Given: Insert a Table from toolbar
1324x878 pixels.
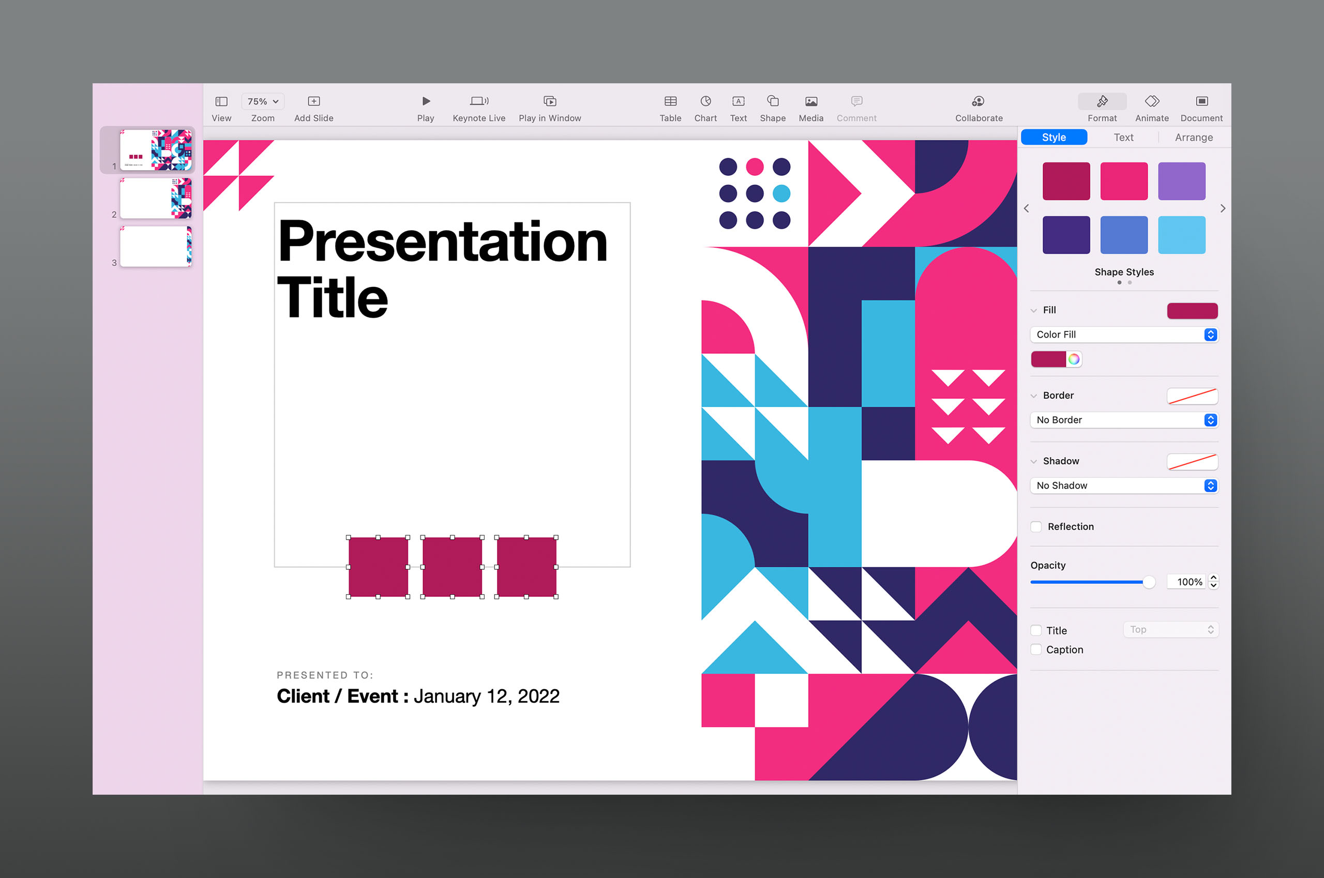Looking at the screenshot, I should [x=670, y=101].
